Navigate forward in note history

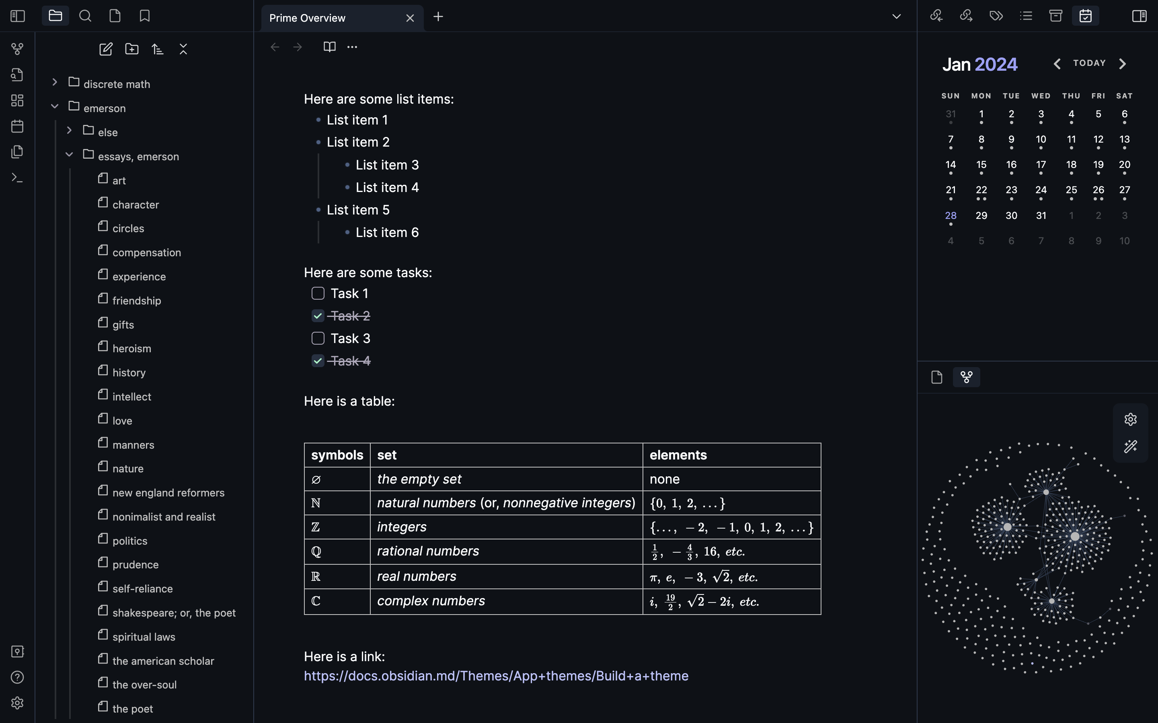tap(298, 47)
